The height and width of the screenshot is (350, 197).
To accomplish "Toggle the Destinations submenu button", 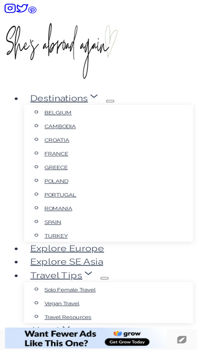I will point(110,101).
